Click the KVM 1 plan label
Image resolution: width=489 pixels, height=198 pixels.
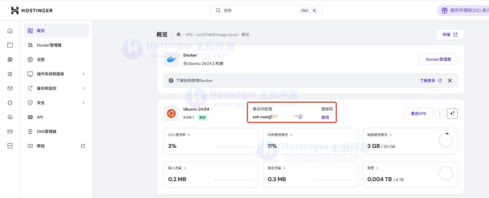[x=189, y=117]
